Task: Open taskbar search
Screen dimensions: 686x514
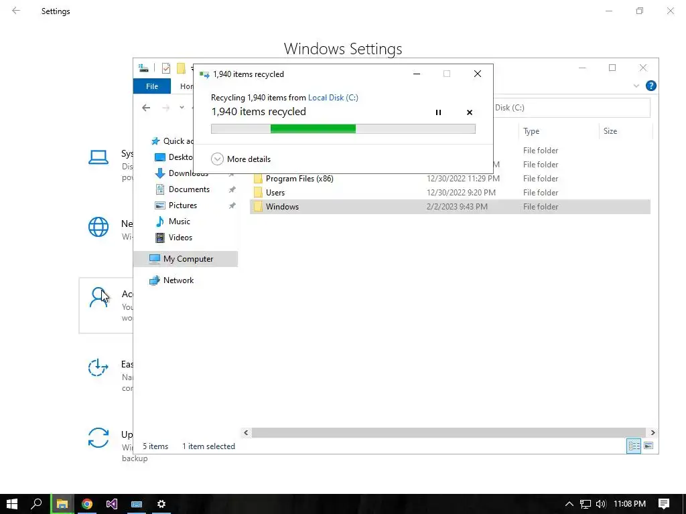Action: point(37,504)
